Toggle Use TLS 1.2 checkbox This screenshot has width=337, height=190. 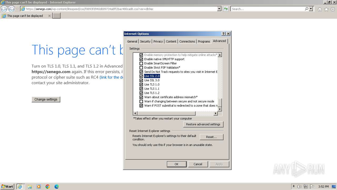coord(141,93)
